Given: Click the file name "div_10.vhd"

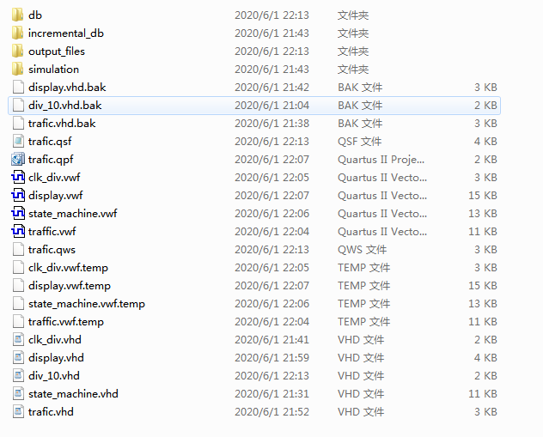Looking at the screenshot, I should tap(54, 375).
